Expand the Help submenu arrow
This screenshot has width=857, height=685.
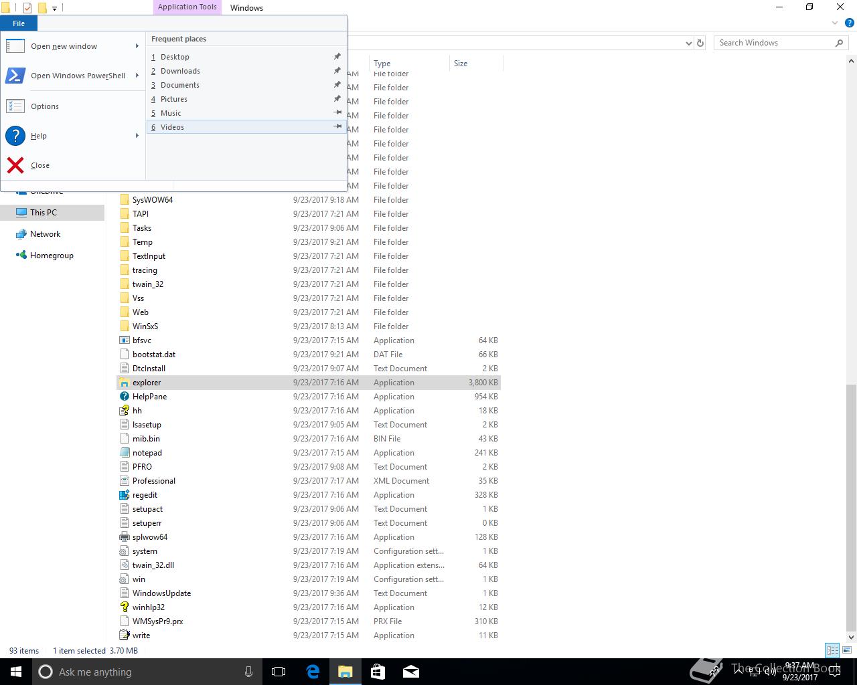137,136
